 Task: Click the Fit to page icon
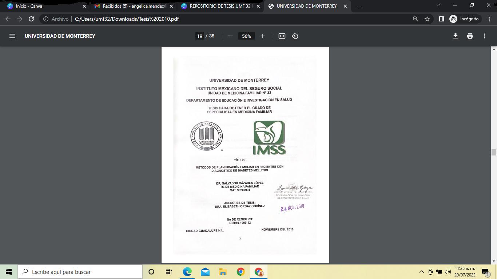[x=282, y=36]
